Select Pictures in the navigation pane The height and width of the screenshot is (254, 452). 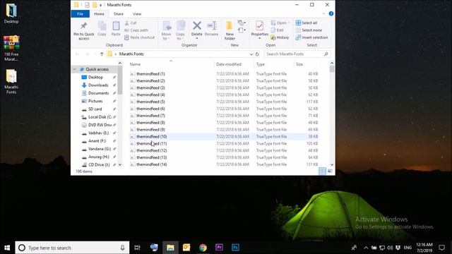[x=95, y=101]
